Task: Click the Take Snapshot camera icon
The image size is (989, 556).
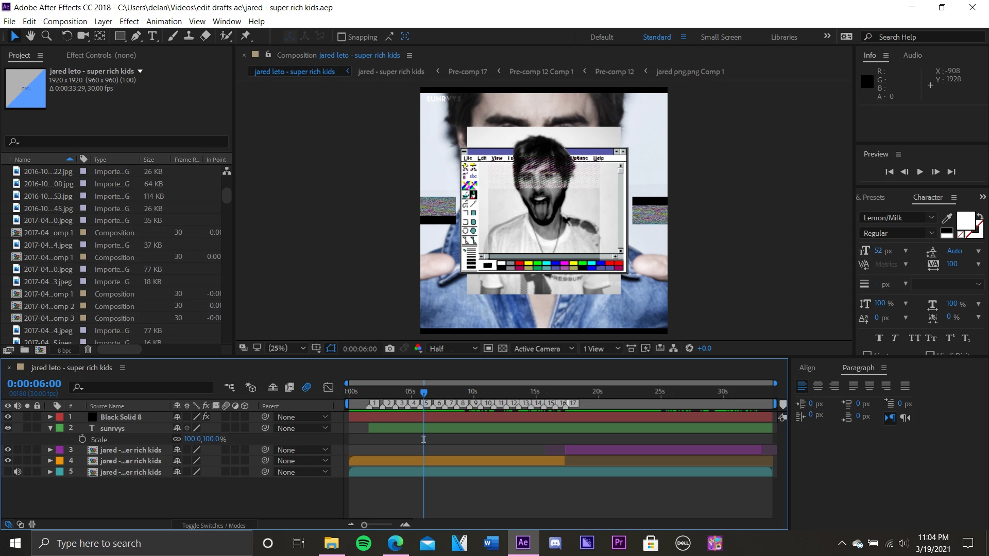Action: (390, 349)
